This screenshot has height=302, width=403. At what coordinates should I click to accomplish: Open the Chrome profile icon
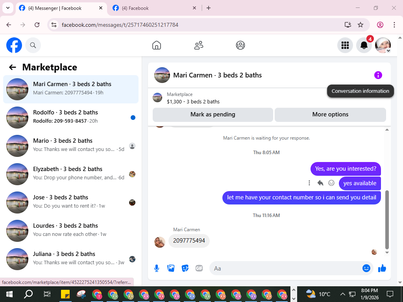click(x=380, y=25)
